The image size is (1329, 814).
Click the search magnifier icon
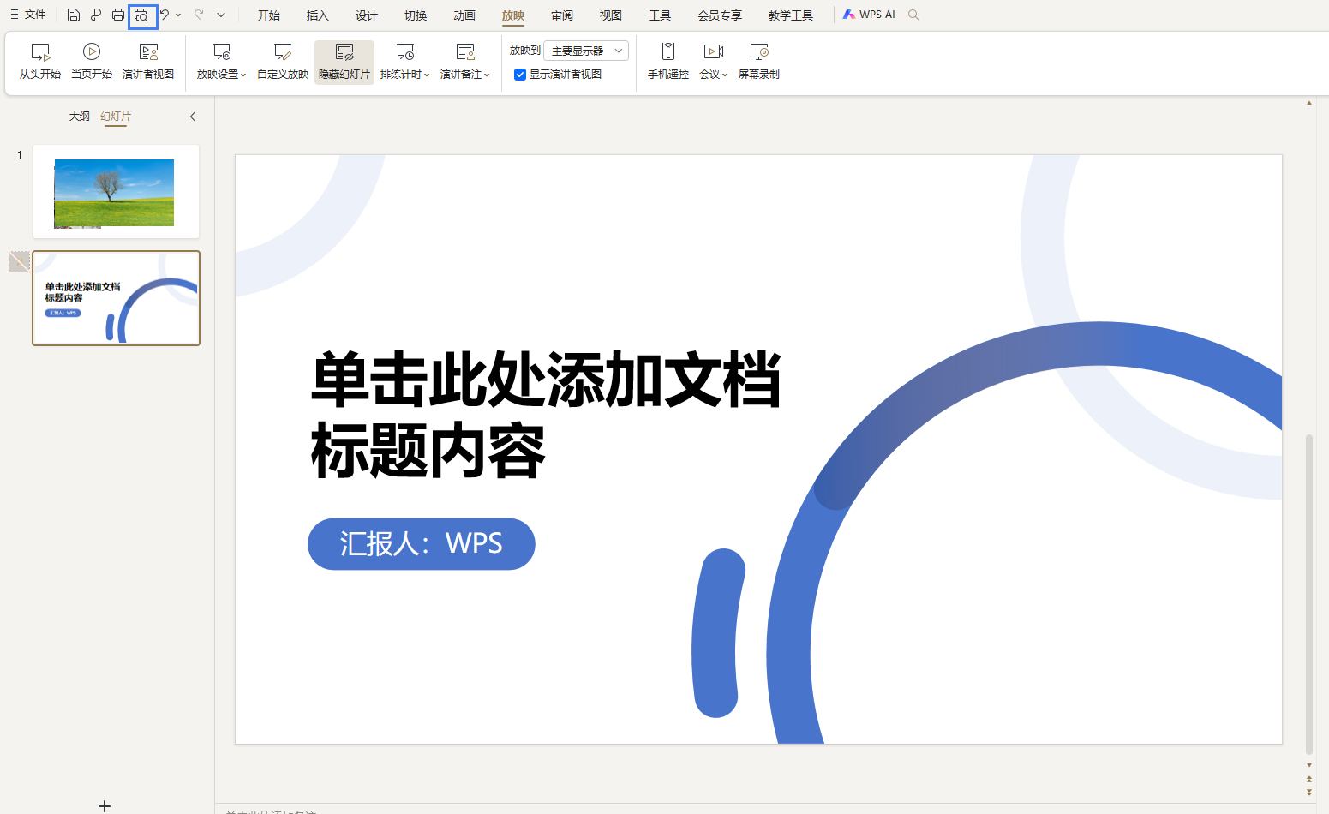tap(913, 15)
